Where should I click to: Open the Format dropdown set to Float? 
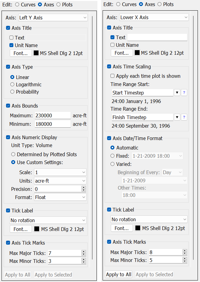pos(60,197)
